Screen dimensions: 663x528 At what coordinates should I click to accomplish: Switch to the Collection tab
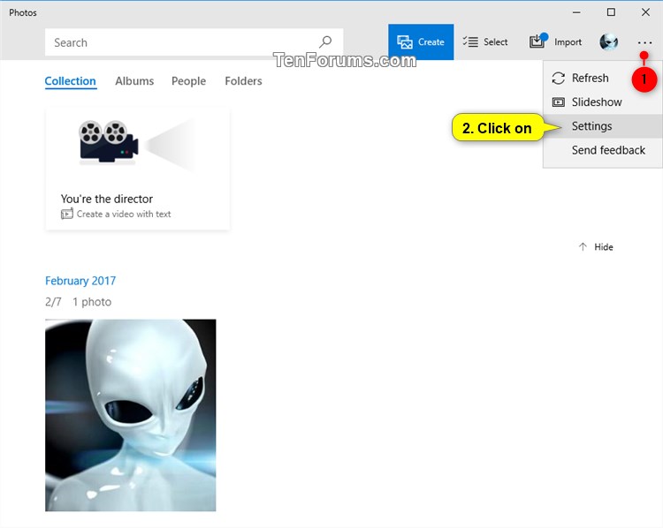click(x=70, y=80)
